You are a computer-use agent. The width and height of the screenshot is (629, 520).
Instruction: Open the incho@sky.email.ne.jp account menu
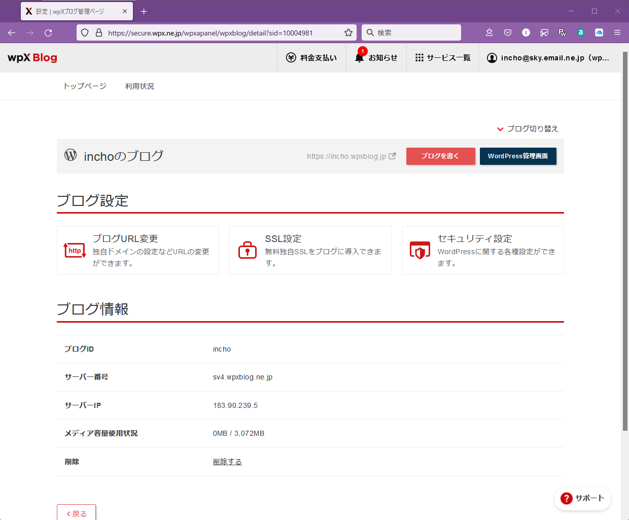coord(548,58)
